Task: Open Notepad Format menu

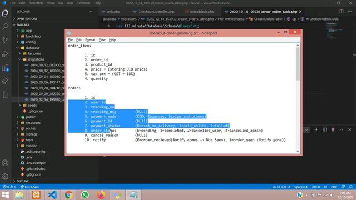Action: coord(90,39)
